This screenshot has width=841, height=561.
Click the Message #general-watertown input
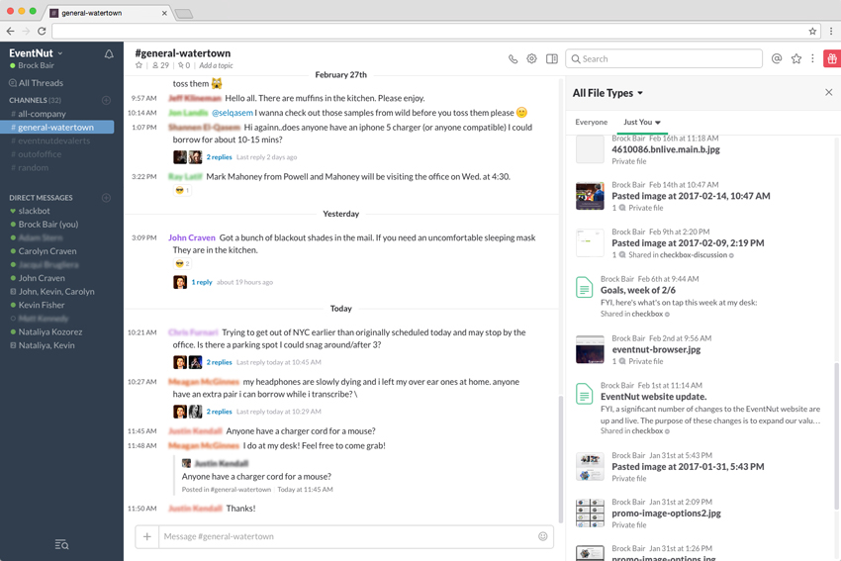coord(348,536)
